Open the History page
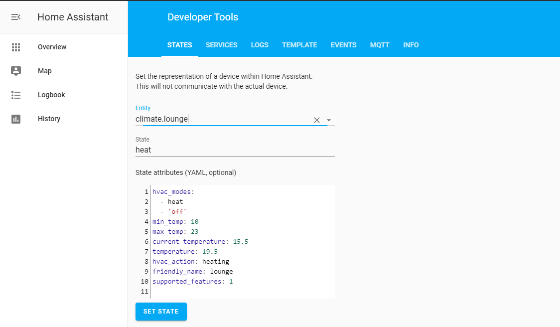Viewport: 560px width, 327px height. (x=49, y=119)
